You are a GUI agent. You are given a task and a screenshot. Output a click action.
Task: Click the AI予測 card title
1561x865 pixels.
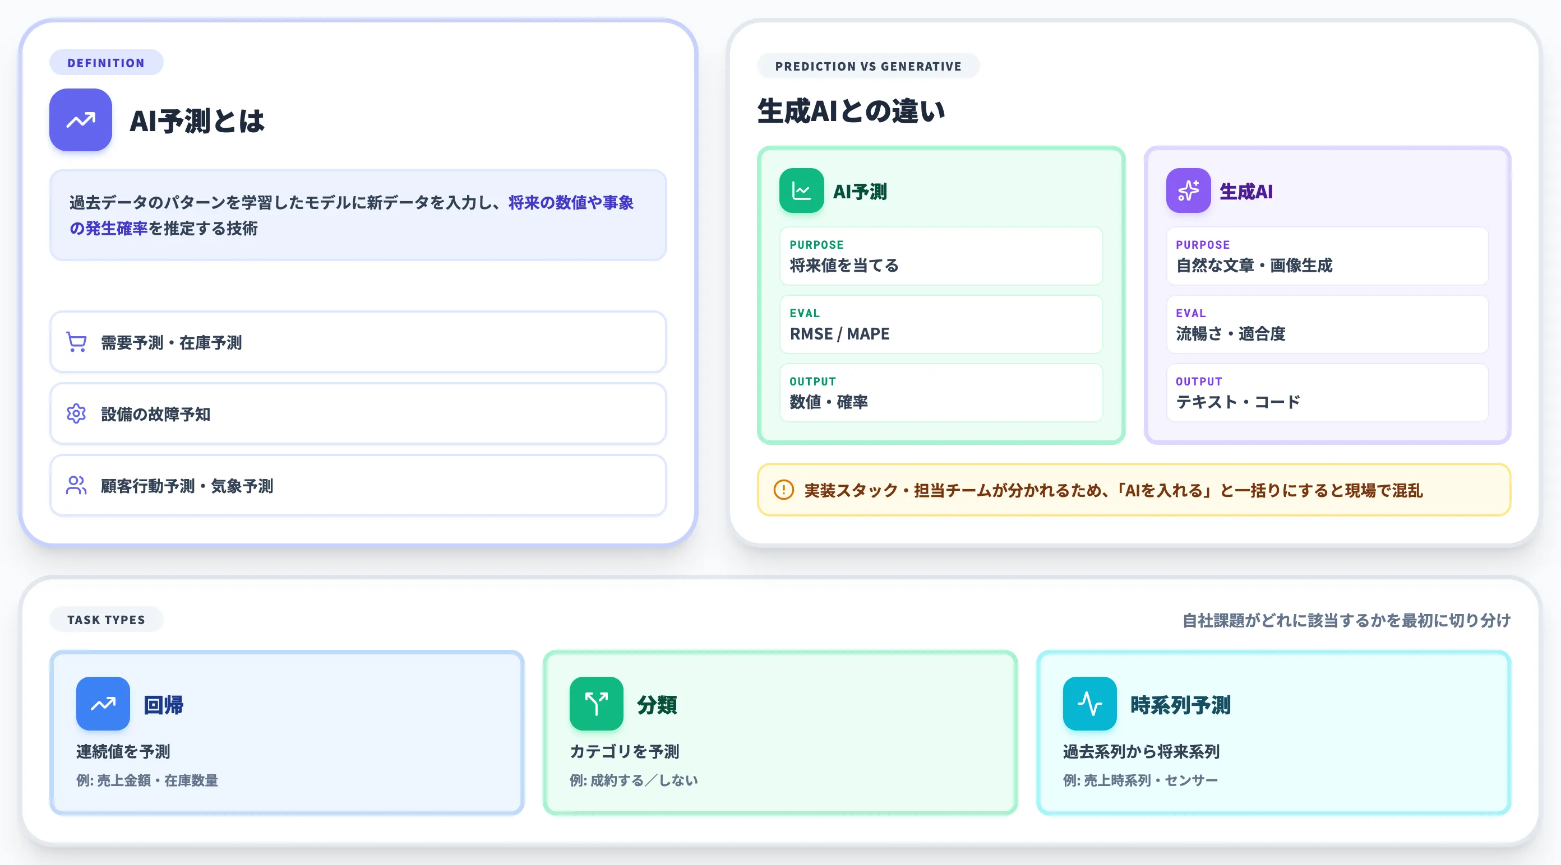point(860,191)
